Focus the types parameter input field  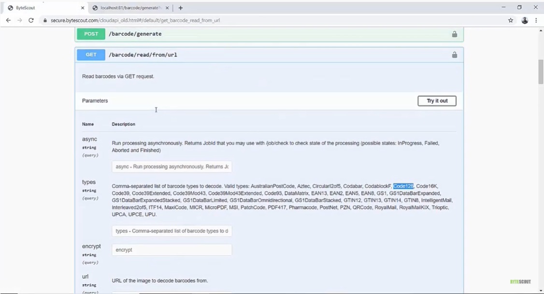click(172, 231)
